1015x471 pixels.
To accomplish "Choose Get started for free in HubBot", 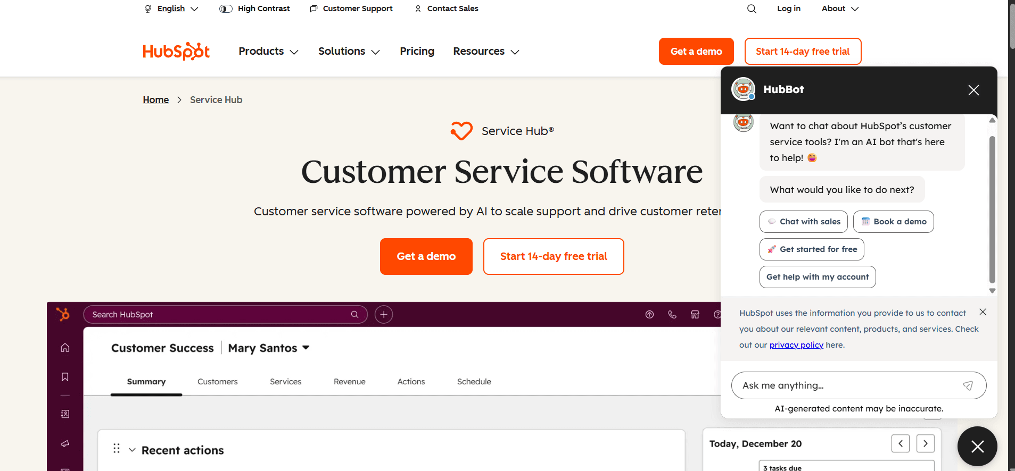I will tap(812, 249).
